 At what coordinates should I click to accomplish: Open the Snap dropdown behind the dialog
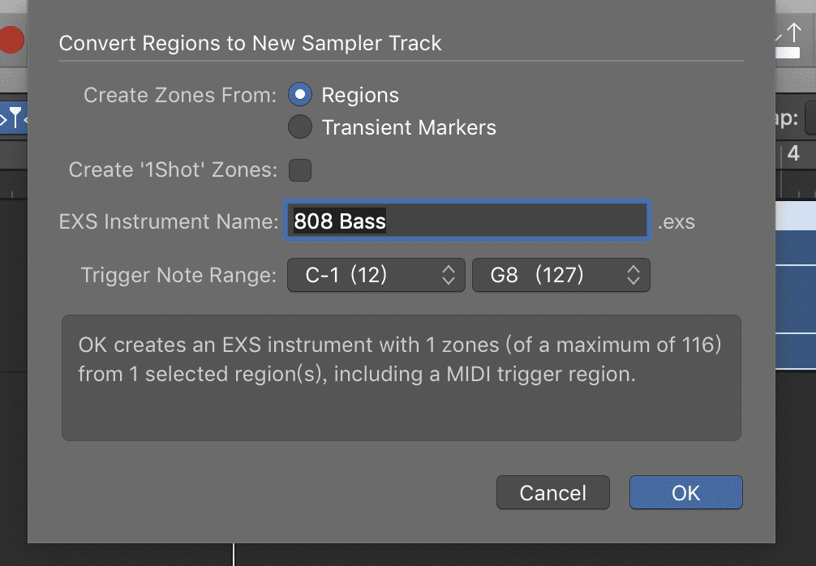[810, 119]
